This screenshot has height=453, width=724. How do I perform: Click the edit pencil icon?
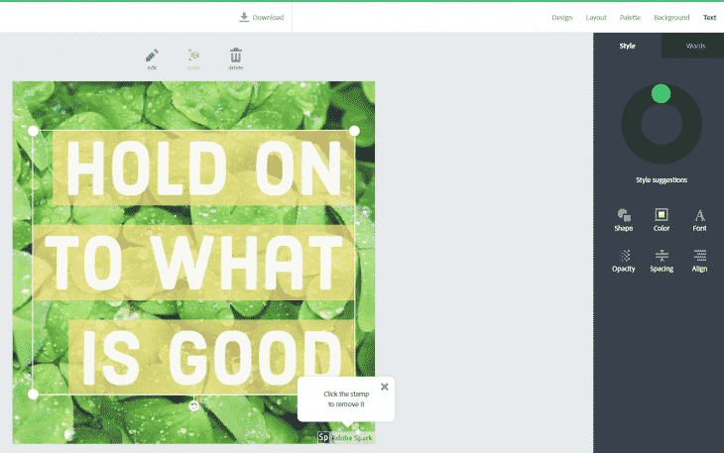click(152, 57)
